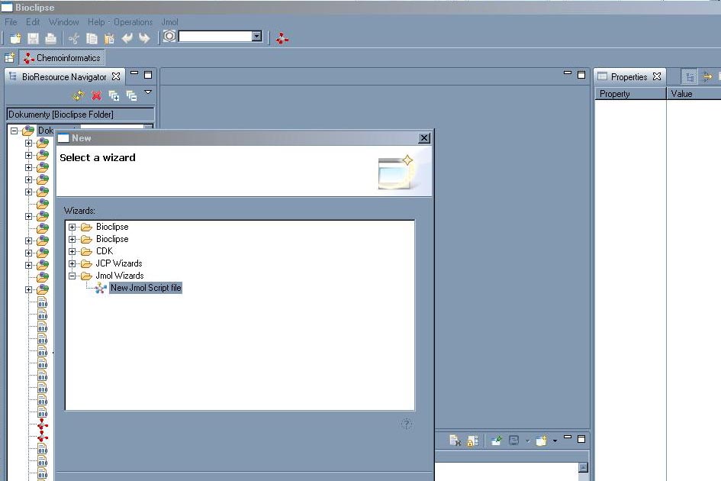
Task: Open the Jmol menu
Action: click(x=169, y=22)
